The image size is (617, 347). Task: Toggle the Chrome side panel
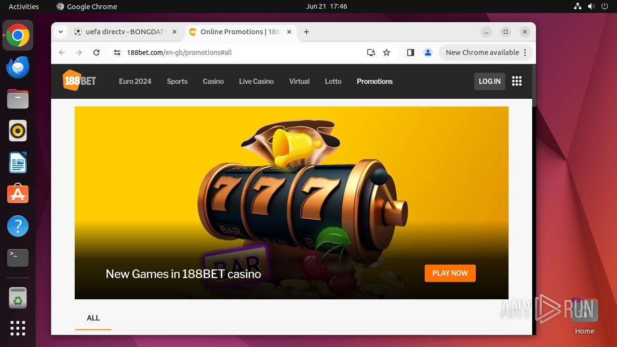coord(411,53)
